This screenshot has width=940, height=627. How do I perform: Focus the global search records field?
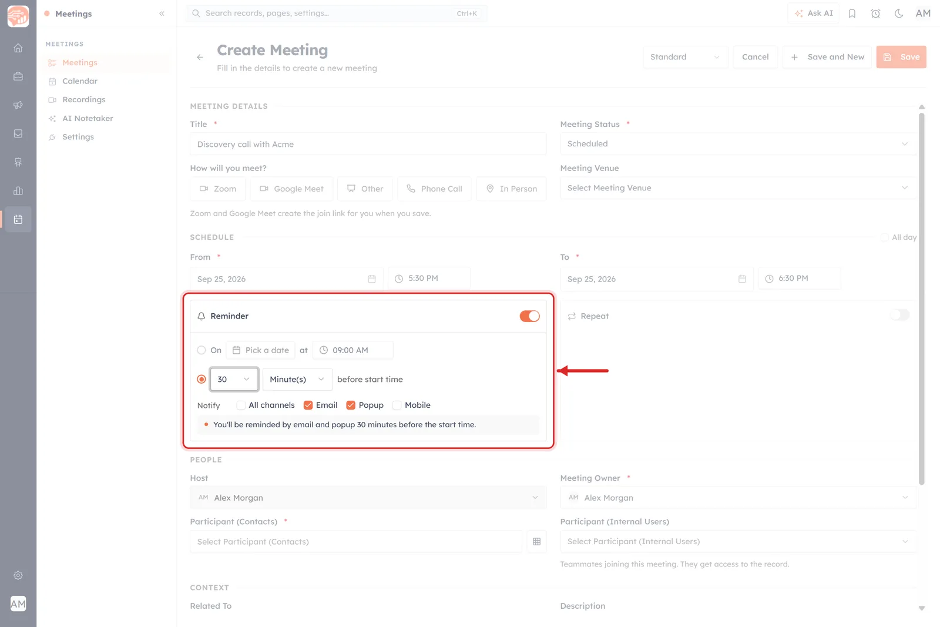pyautogui.click(x=336, y=14)
